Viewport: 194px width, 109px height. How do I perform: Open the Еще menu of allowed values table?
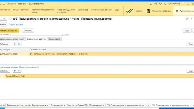click(191, 71)
